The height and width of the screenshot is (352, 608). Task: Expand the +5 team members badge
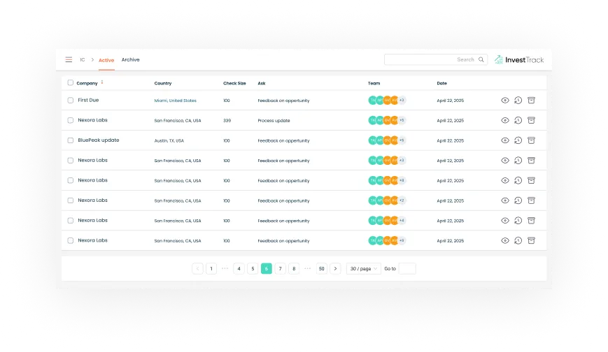402,120
